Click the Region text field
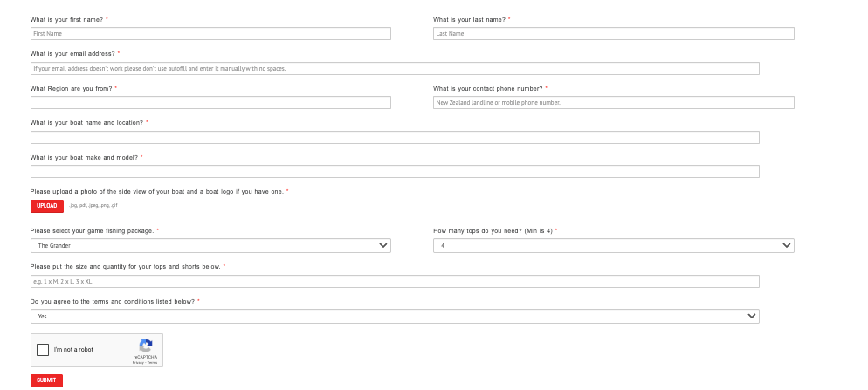The height and width of the screenshot is (390, 868). click(x=210, y=103)
